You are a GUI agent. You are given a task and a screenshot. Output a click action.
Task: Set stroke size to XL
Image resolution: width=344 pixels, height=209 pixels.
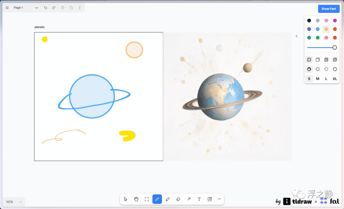click(x=335, y=79)
